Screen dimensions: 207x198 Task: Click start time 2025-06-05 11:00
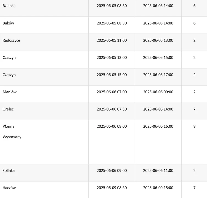click(x=112, y=40)
